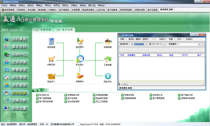The width and height of the screenshot is (210, 126).
Task: Open 零售管理 sidebar section
Action: pyautogui.click(x=16, y=70)
